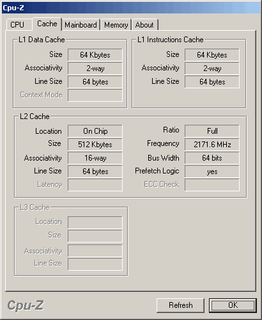Click the 16-way L2 associativity field

pyautogui.click(x=95, y=158)
